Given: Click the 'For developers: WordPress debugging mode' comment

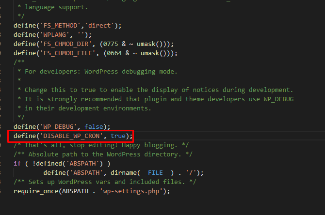Looking at the screenshot, I should coord(97,72).
